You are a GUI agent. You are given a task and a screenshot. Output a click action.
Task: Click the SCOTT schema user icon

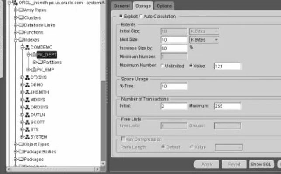tap(28, 122)
